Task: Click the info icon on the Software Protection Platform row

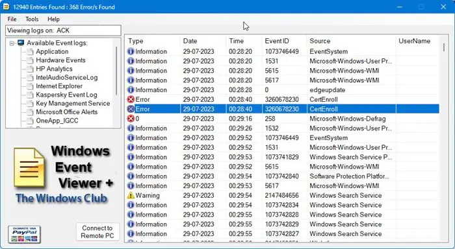Action: [x=131, y=176]
